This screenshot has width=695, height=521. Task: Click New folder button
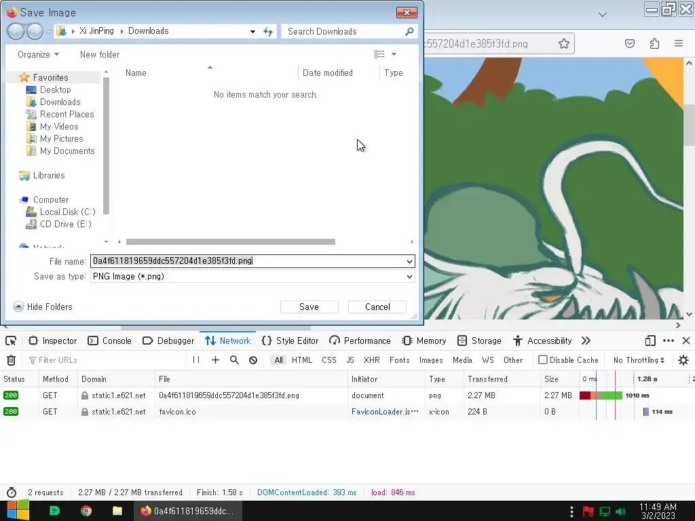(x=100, y=54)
